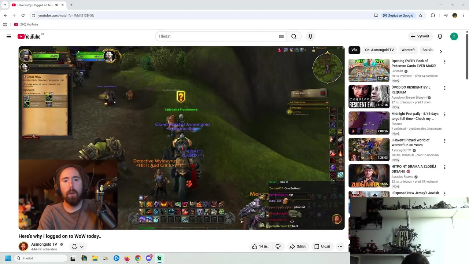
Task: Open Windows Start menu
Action: coord(8,258)
